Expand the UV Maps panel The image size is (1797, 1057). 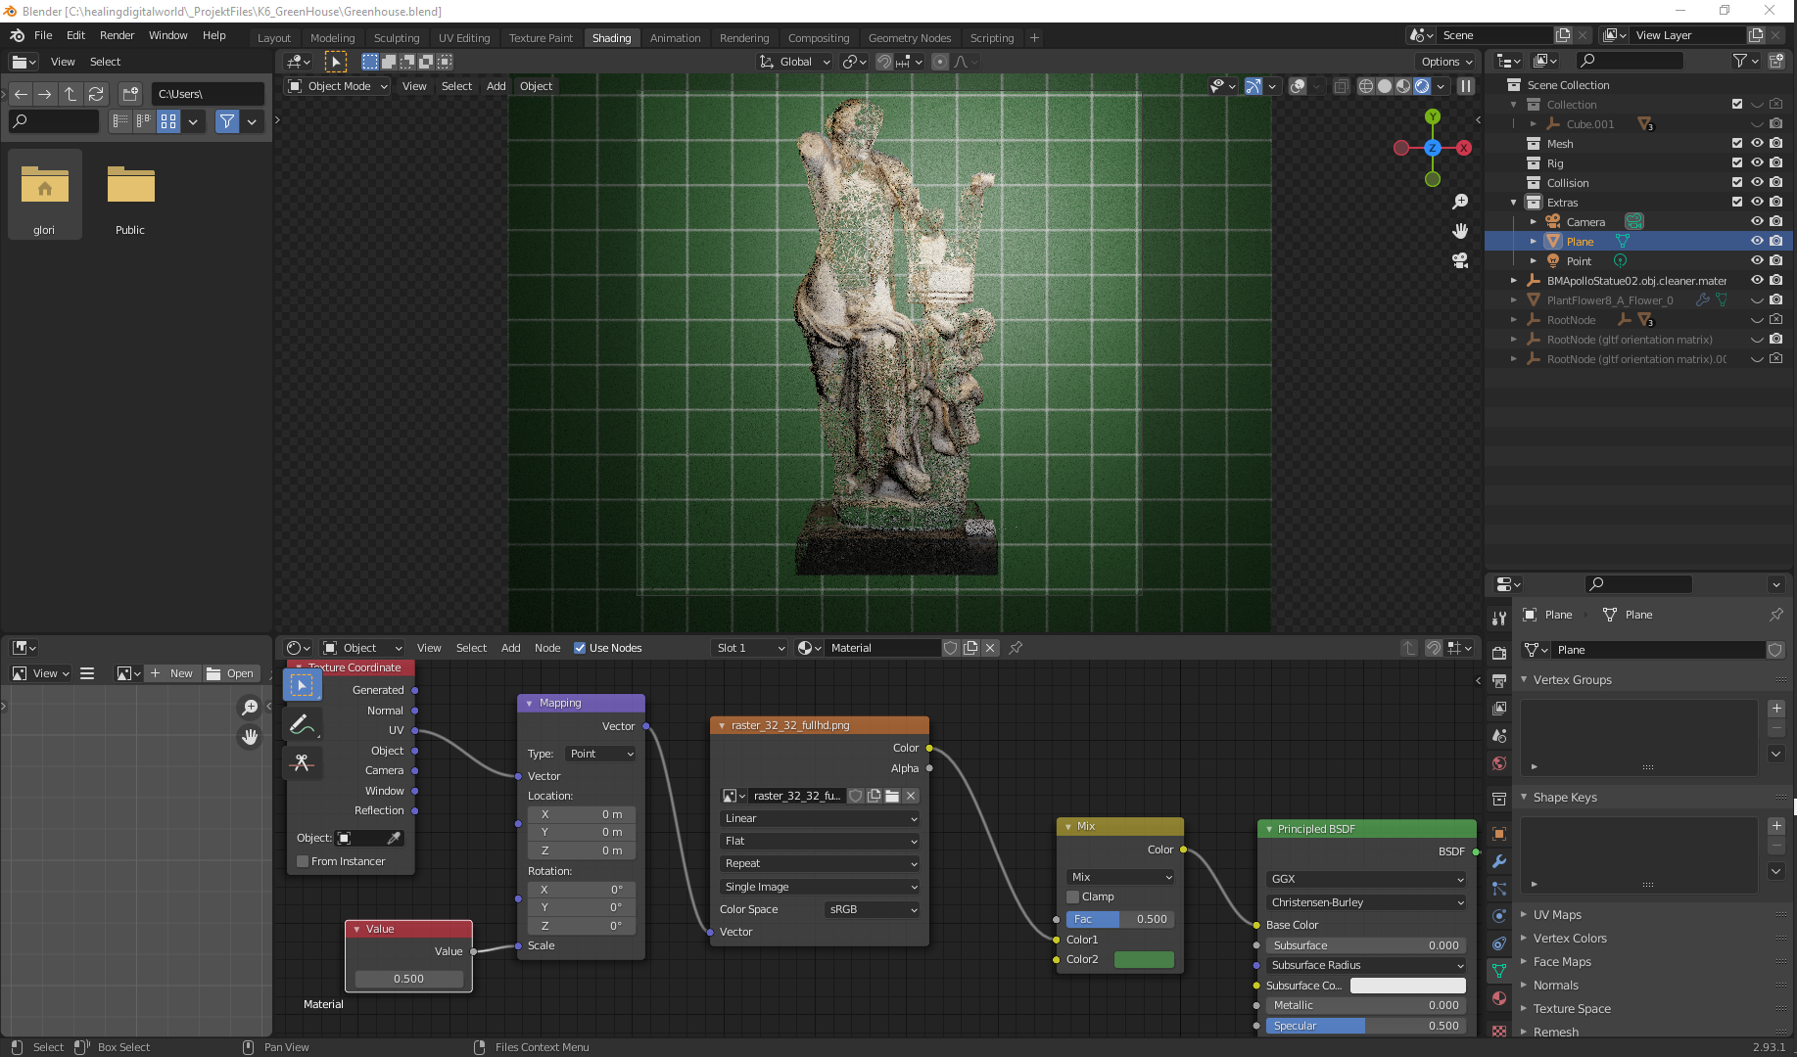(x=1557, y=915)
